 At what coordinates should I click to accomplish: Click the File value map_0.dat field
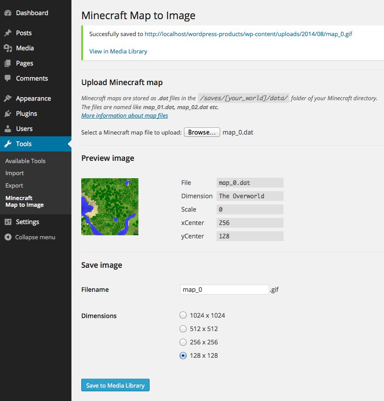click(x=250, y=183)
